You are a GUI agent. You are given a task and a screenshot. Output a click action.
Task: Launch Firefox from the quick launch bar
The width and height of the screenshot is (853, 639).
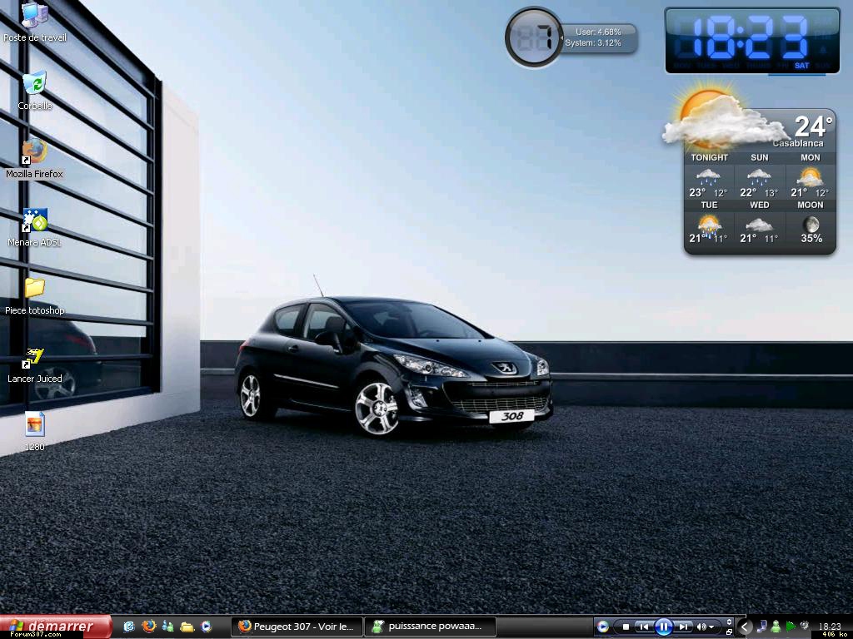148,627
